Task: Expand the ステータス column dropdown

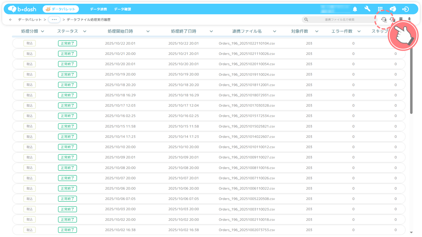Action: click(x=85, y=31)
